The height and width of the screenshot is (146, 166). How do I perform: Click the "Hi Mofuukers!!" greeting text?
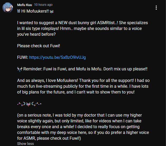coord(35,11)
